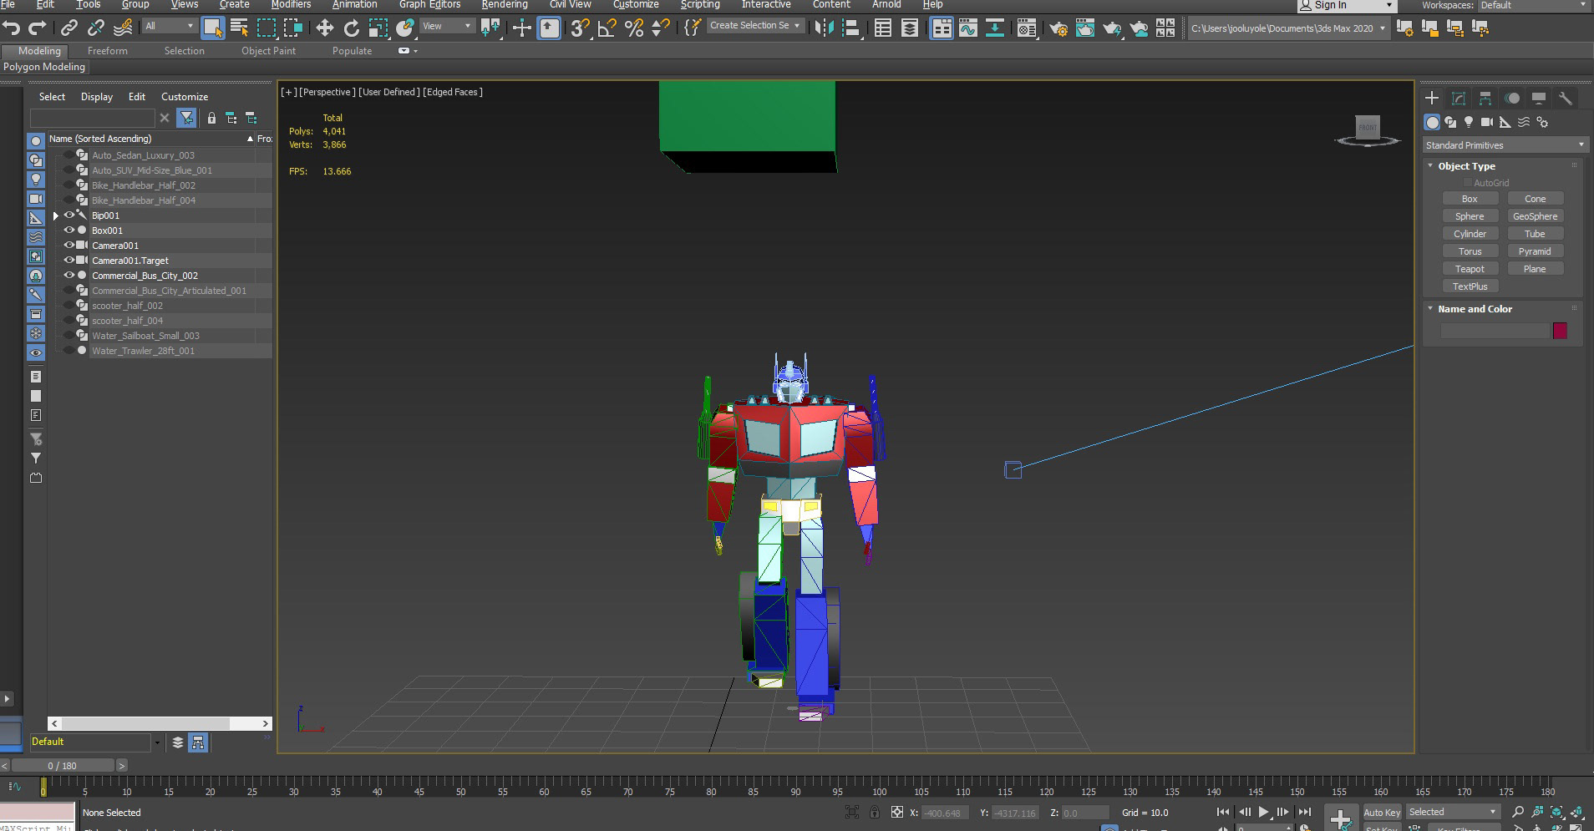Switch to the Freeform ribbon tab

tap(108, 51)
